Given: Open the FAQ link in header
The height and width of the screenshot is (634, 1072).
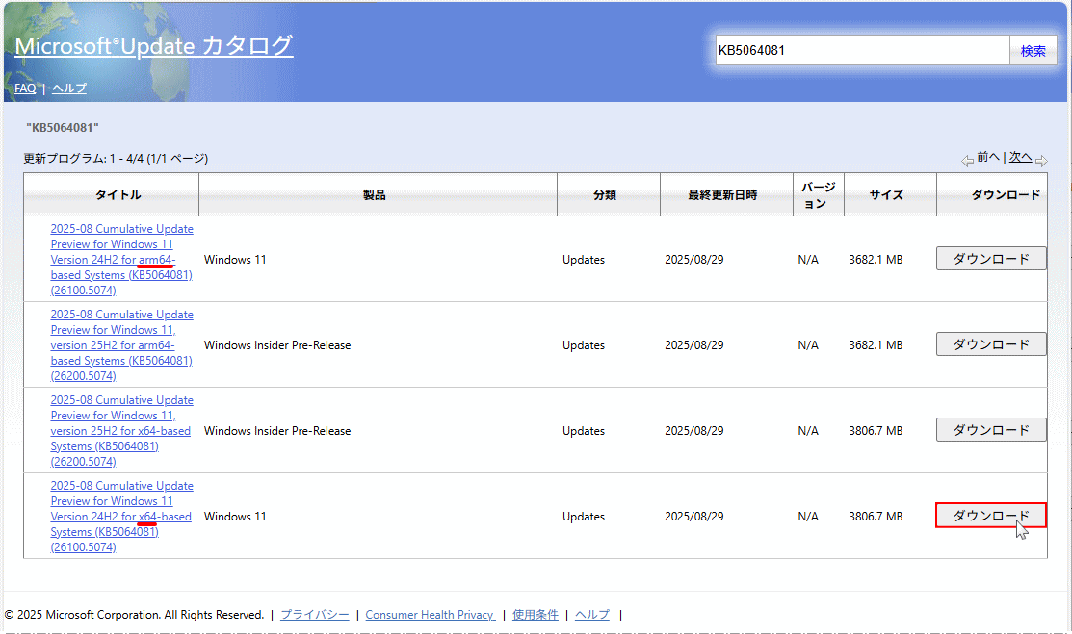Looking at the screenshot, I should pyautogui.click(x=25, y=89).
